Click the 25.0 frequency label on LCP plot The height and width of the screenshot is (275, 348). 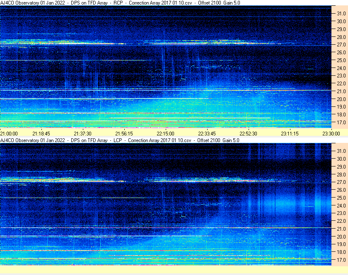(341, 198)
